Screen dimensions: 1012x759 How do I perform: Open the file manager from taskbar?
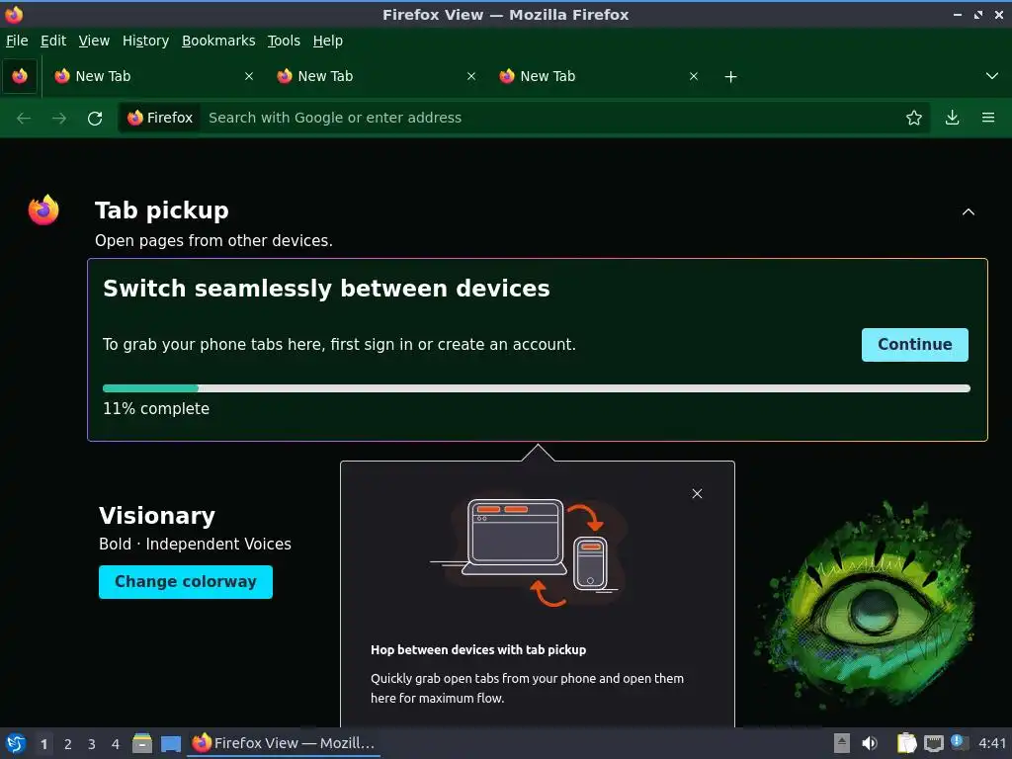(x=142, y=743)
